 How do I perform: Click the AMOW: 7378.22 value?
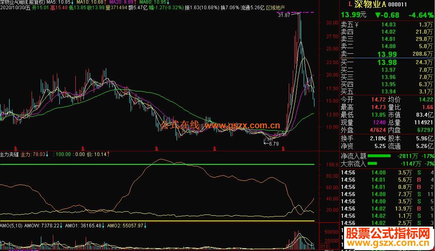(42, 226)
